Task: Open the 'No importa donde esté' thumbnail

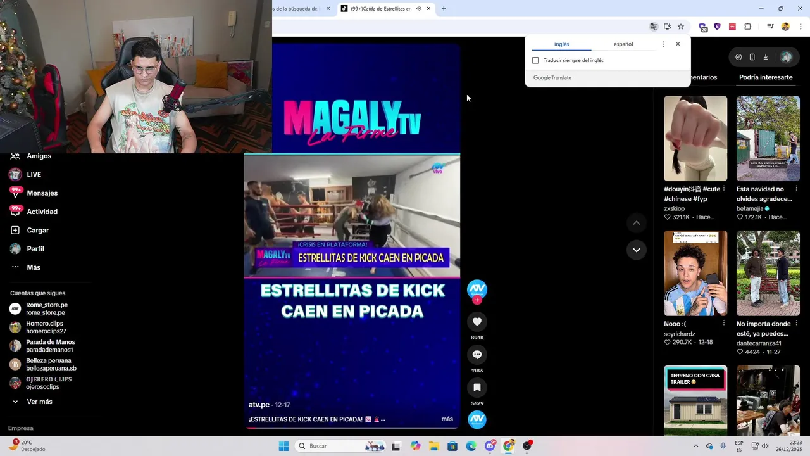Action: 768,273
